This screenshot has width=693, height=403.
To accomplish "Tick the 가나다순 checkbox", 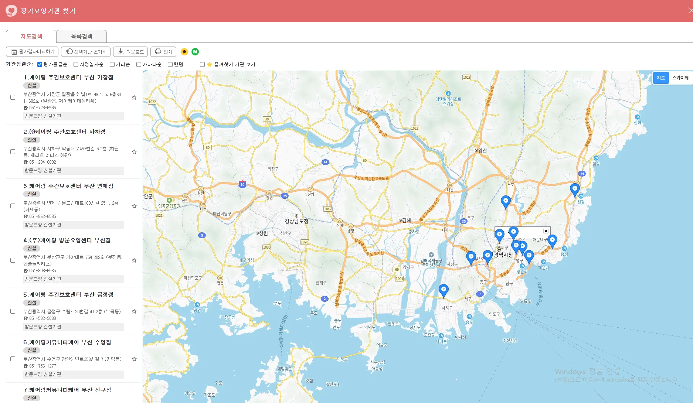I will pos(139,65).
